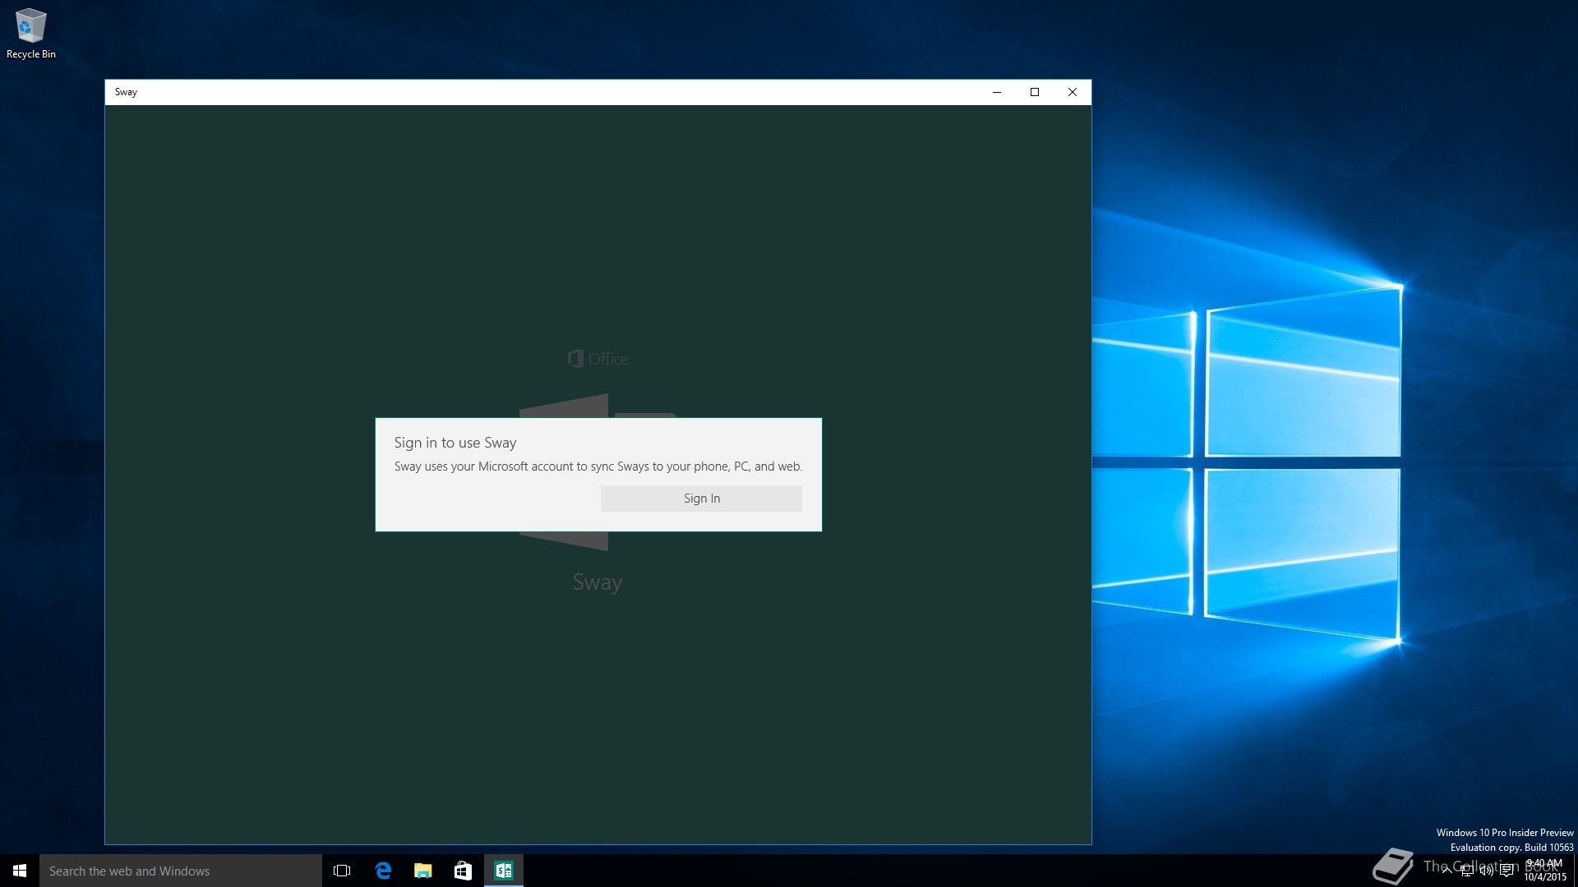Open File Explorer from the taskbar
The width and height of the screenshot is (1578, 887).
point(422,871)
